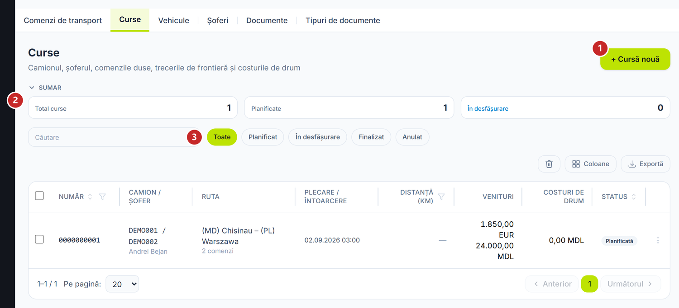Export the table with Exportă
The width and height of the screenshot is (679, 308).
point(646,164)
